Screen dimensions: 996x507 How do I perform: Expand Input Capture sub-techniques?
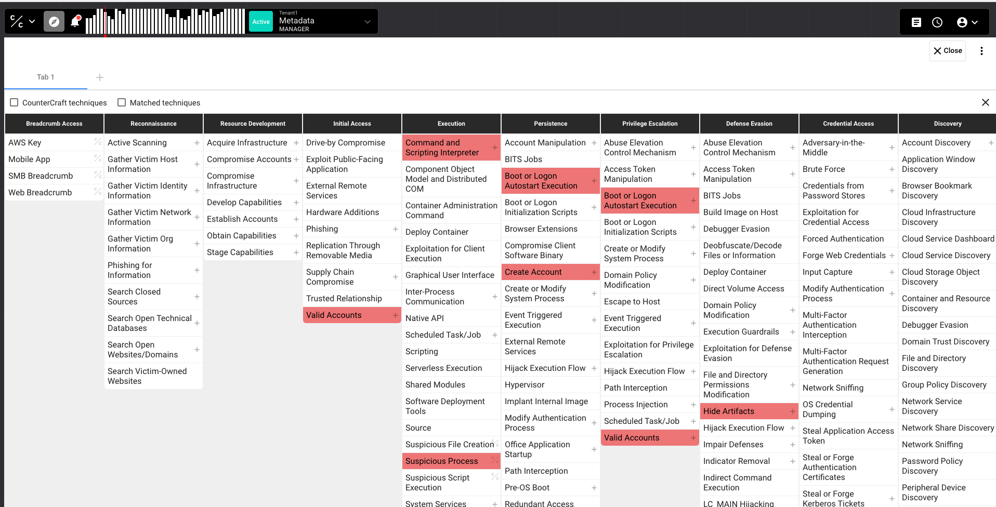click(892, 272)
